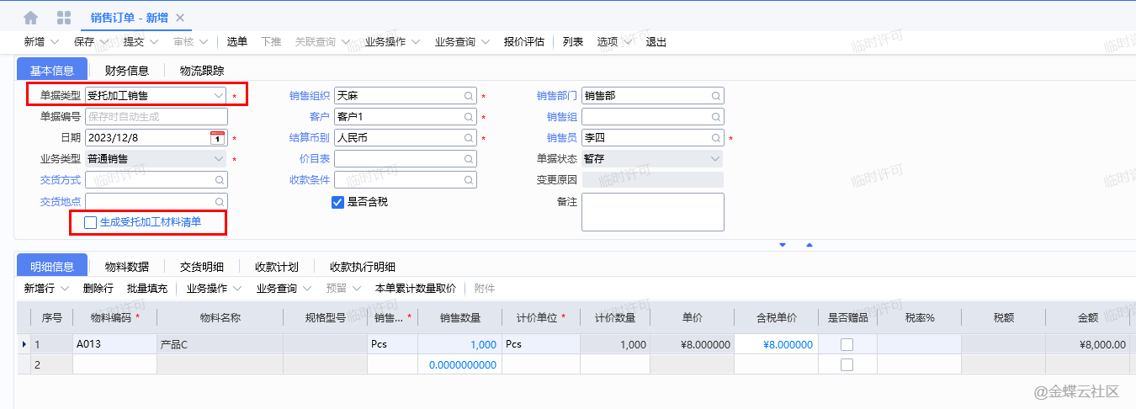
Task: Click search icon in 销售组织 field
Action: [468, 96]
